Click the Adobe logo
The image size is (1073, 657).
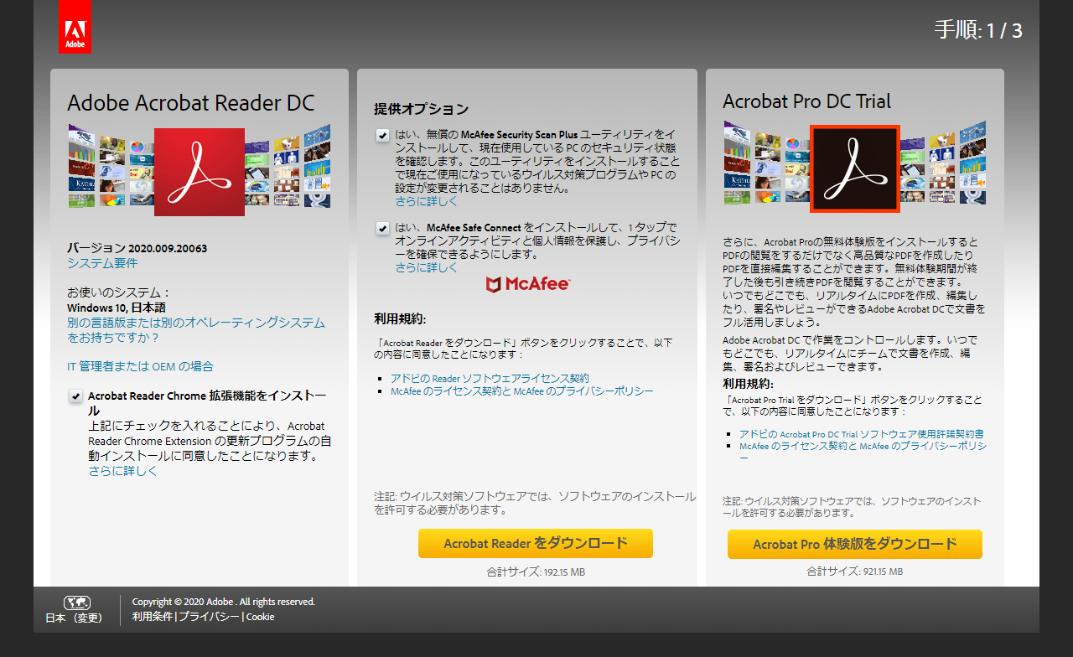(x=75, y=27)
